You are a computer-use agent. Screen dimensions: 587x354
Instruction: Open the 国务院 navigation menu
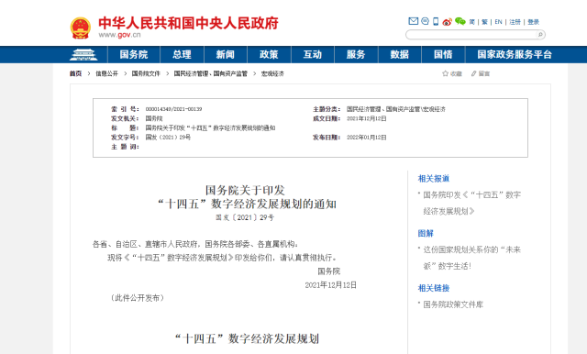click(x=134, y=55)
